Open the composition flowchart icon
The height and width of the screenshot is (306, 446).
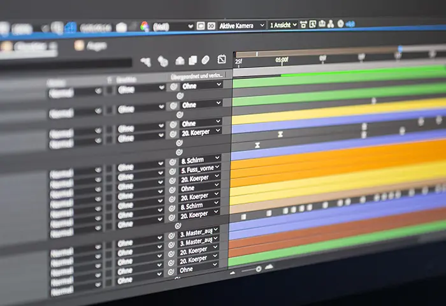click(x=331, y=24)
